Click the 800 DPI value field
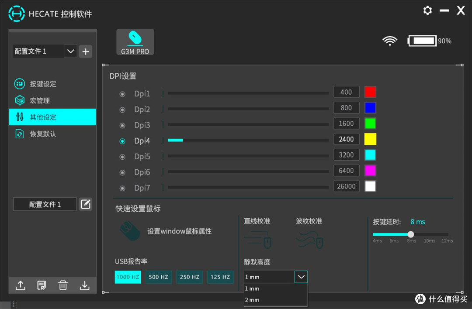This screenshot has width=472, height=309. click(346, 108)
